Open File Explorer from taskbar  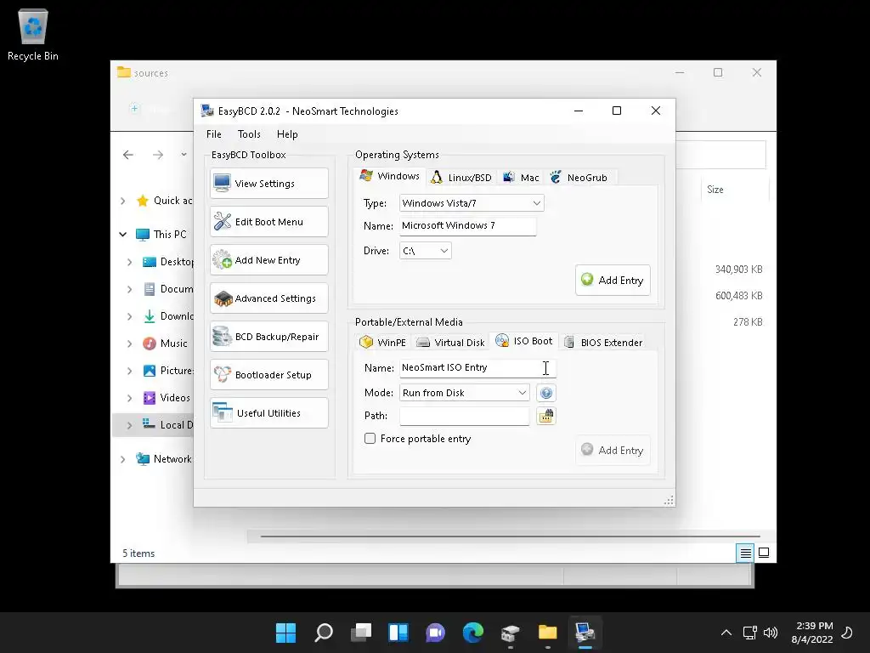tap(548, 633)
